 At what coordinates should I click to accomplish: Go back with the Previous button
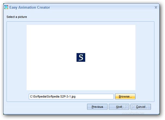pos(97,107)
